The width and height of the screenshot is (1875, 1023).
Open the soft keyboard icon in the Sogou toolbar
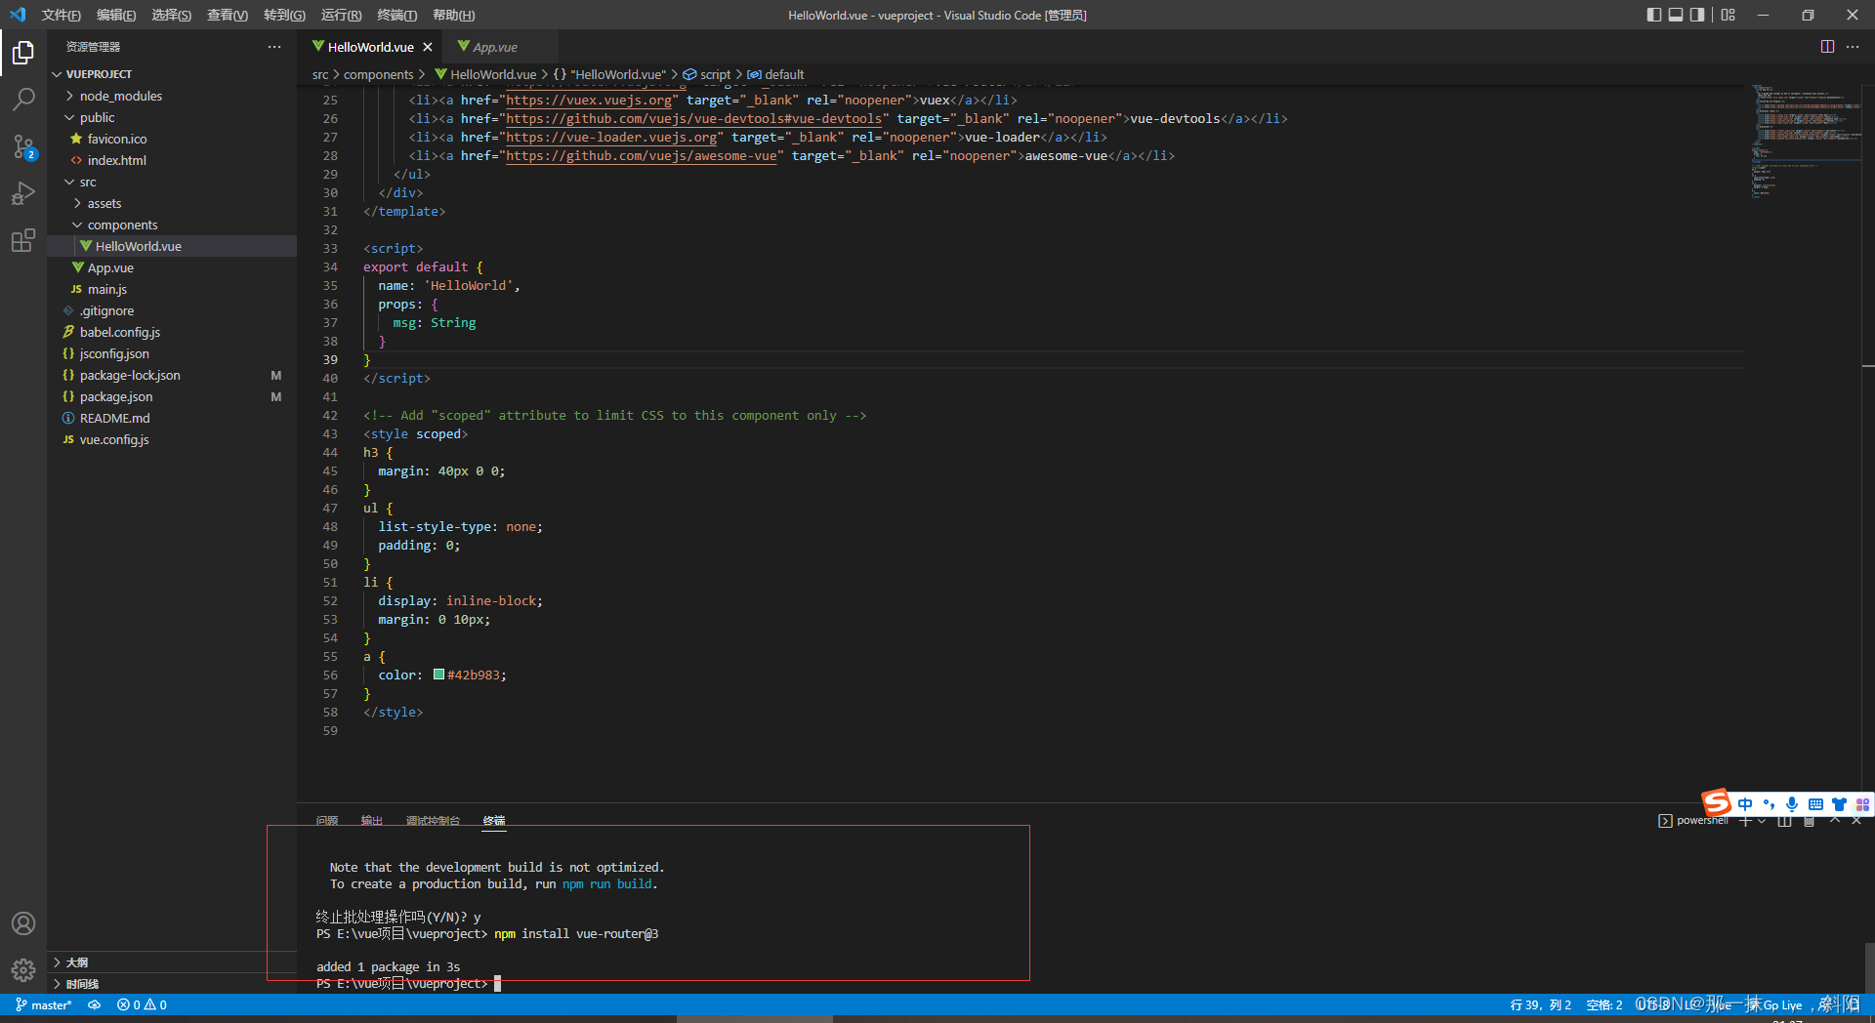click(1815, 804)
